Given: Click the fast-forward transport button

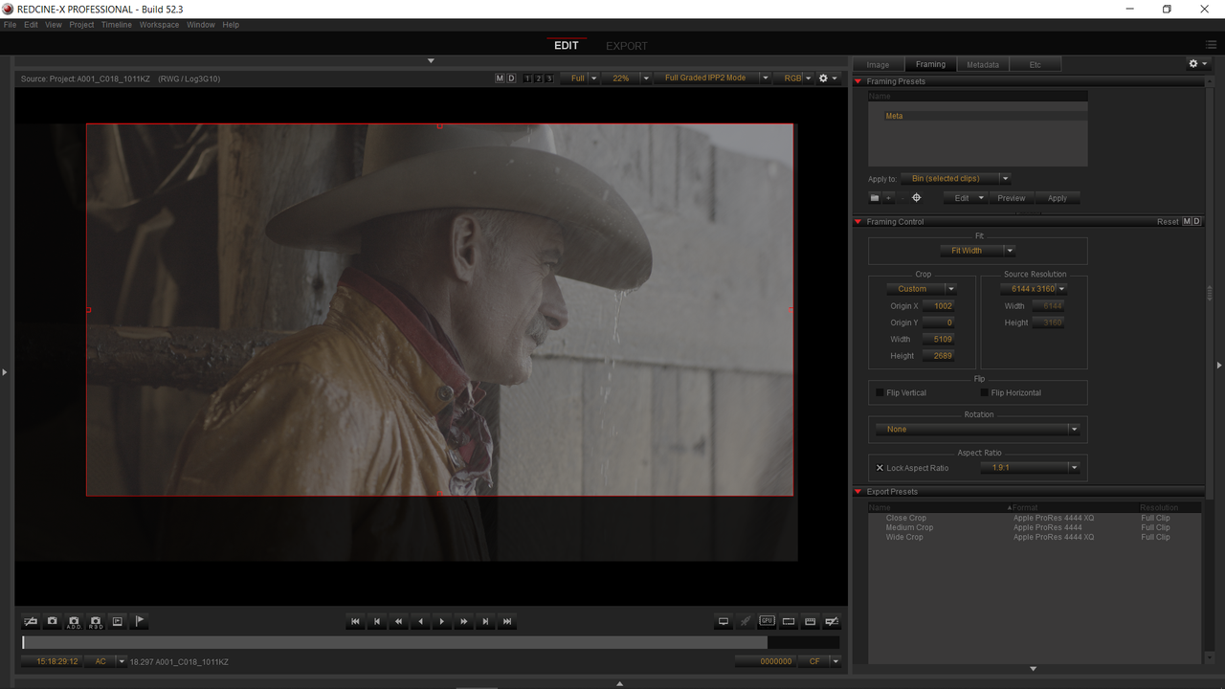Looking at the screenshot, I should click(x=464, y=621).
